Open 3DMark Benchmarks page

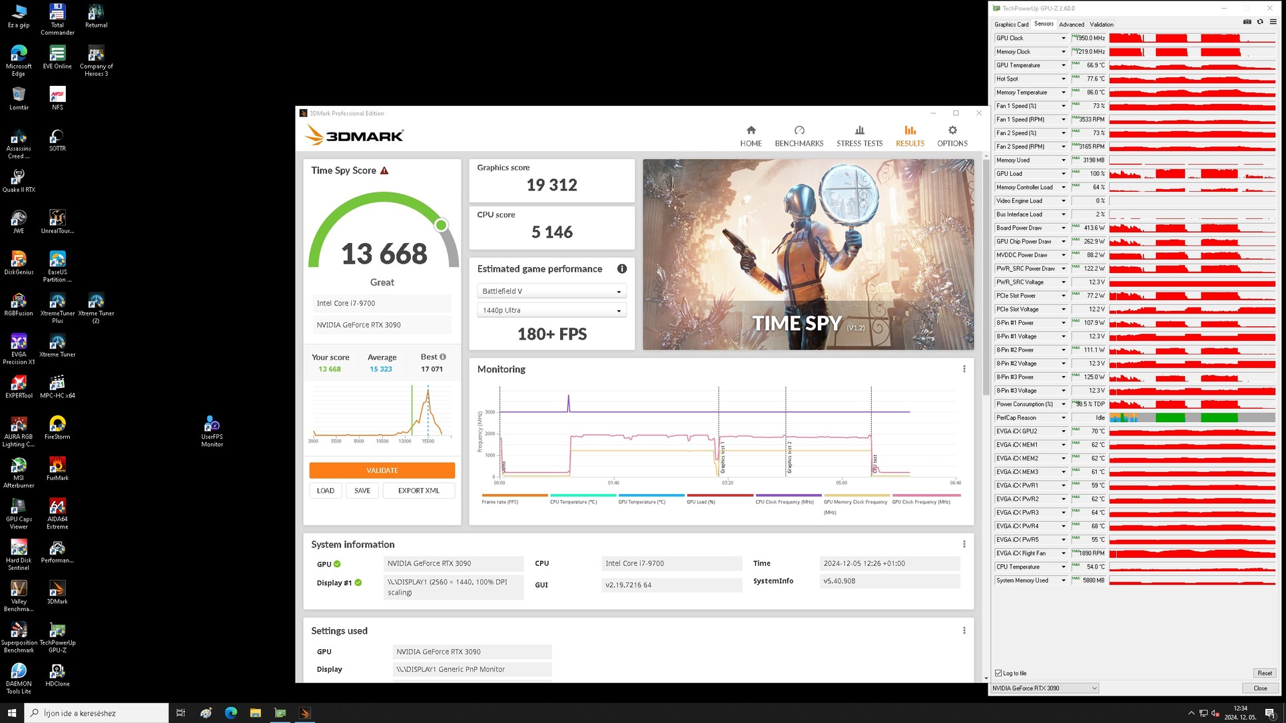pos(799,136)
